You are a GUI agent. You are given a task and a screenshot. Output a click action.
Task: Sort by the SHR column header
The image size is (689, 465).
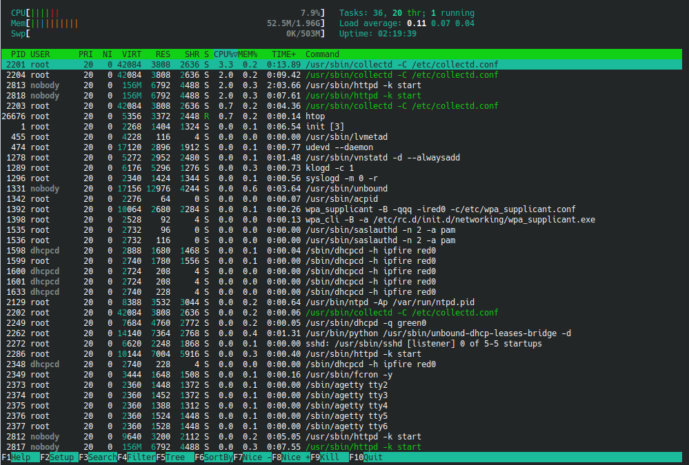[x=192, y=54]
